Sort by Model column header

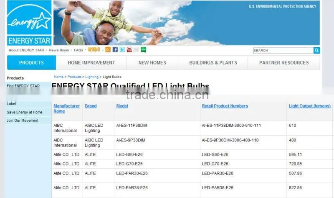[122, 106]
